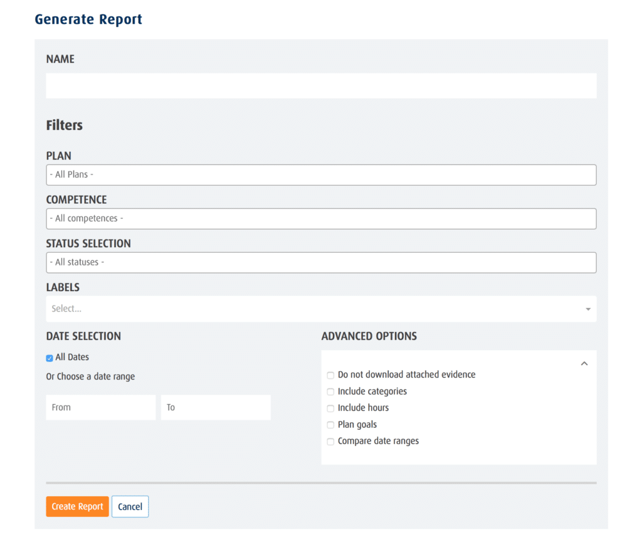Click the Filters section heading
The width and height of the screenshot is (642, 542).
point(64,125)
